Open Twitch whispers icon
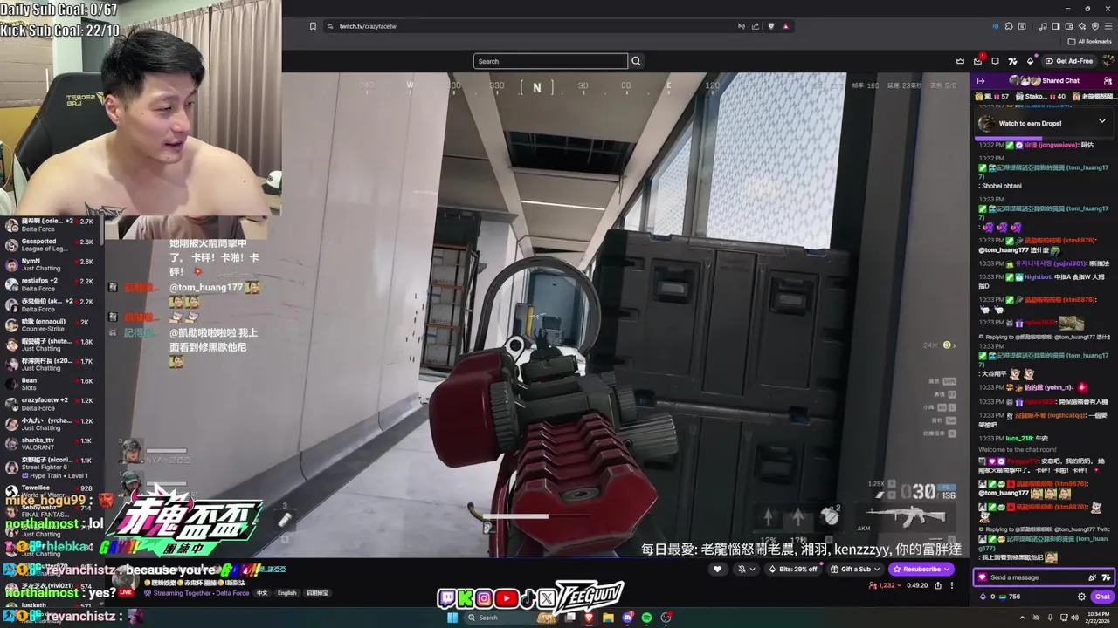 pyautogui.click(x=995, y=61)
